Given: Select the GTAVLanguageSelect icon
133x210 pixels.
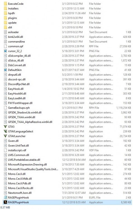Looking at the screenshot, I should coord(5,131).
